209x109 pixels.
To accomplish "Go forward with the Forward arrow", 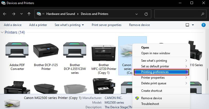I will coord(13,14).
